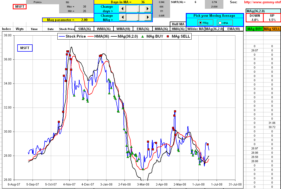This screenshot has height=189, width=281.
Task: Click the Index column header
Action: (7, 29)
